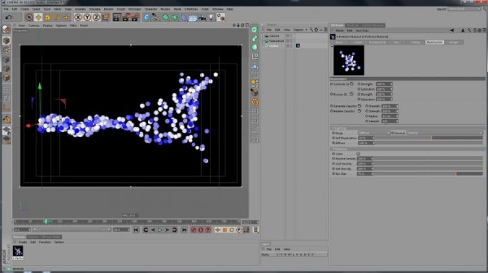
Task: Toggle the X axis lock
Action: 79,17
